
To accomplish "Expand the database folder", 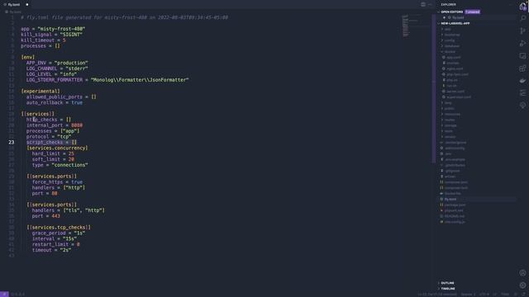I will tap(452, 46).
